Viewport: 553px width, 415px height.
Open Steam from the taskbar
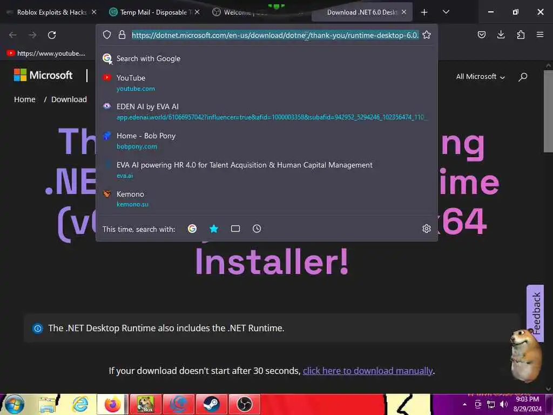[211, 404]
